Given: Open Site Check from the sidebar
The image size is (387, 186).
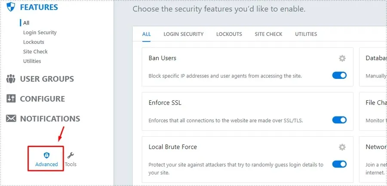Looking at the screenshot, I should 35,51.
